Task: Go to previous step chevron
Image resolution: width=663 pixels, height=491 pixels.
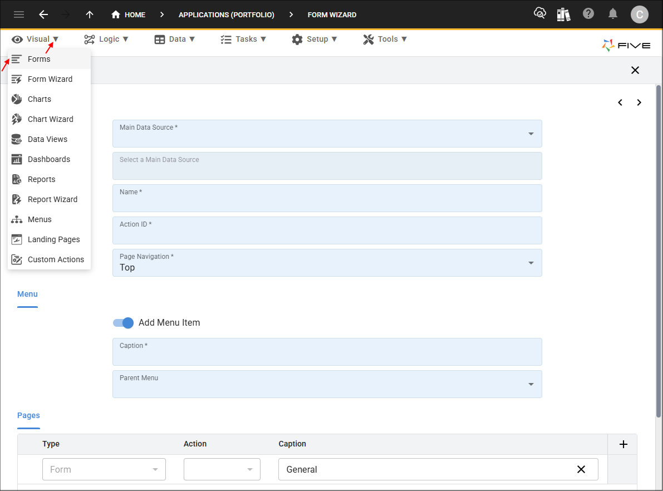Action: point(620,102)
